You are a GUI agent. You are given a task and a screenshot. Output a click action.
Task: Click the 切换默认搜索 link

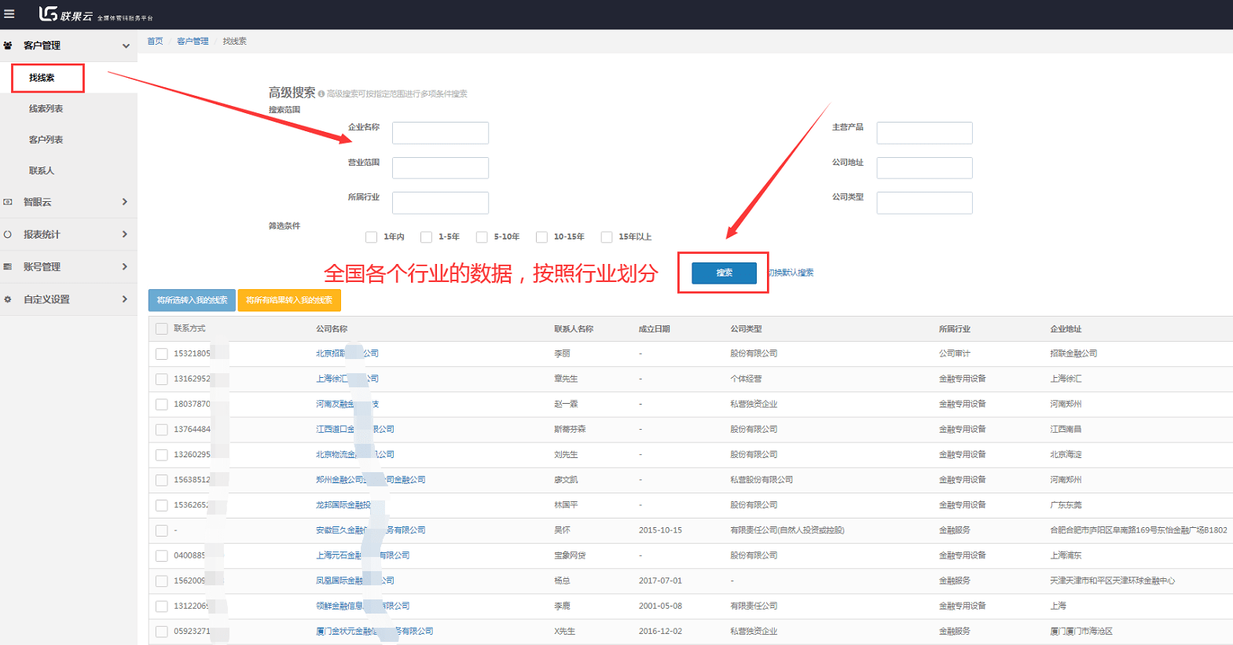pyautogui.click(x=790, y=273)
